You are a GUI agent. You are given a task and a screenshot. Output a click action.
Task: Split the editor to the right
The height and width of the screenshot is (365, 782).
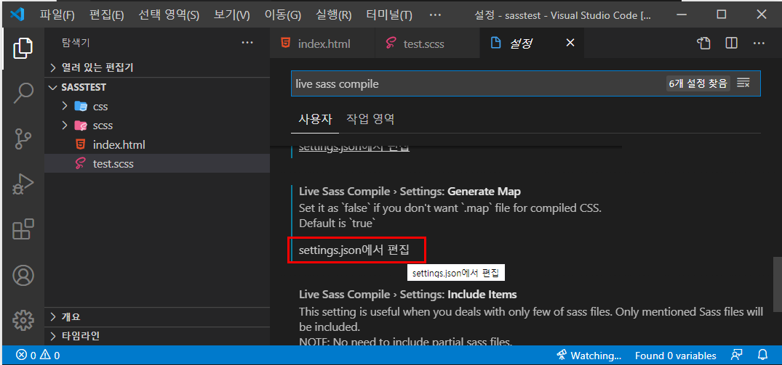click(731, 44)
